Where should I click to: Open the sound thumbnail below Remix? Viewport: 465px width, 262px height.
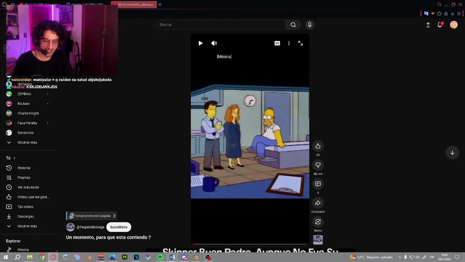coord(318,239)
